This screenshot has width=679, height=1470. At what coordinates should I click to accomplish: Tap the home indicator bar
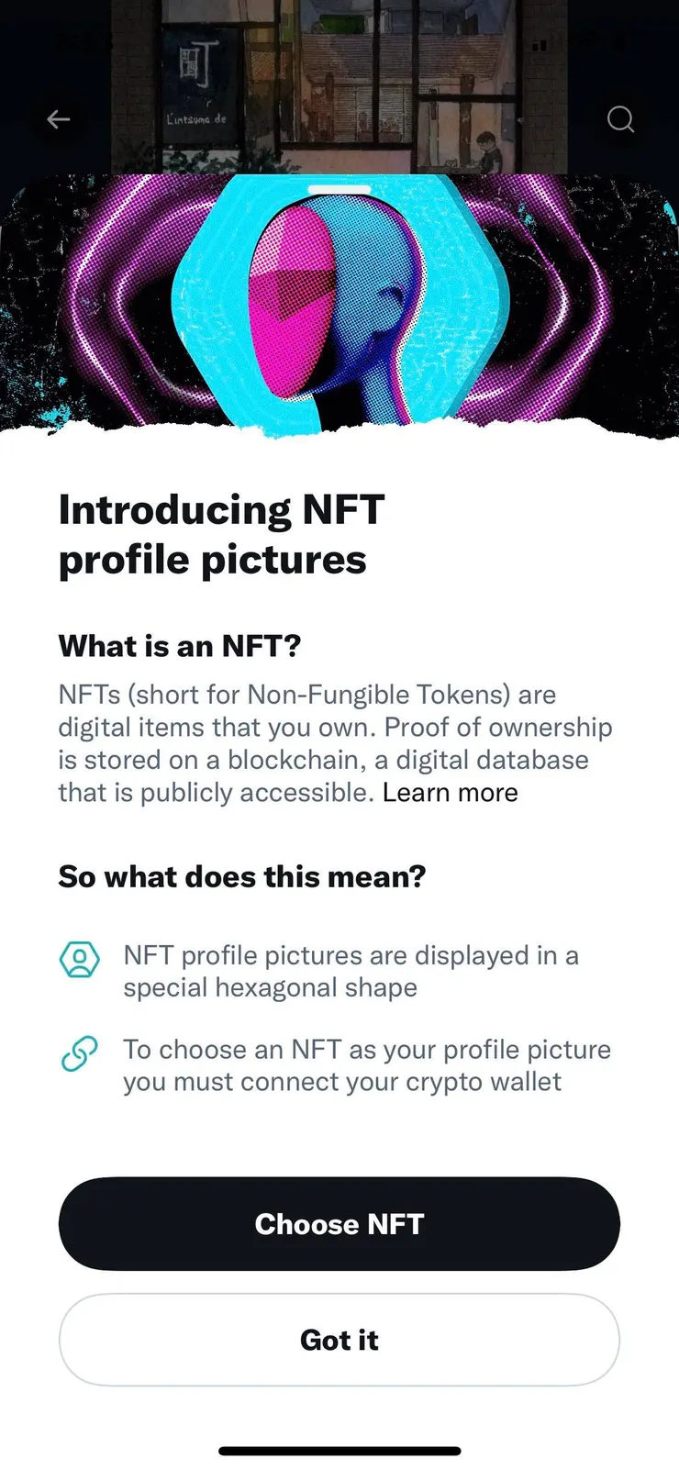(339, 1451)
